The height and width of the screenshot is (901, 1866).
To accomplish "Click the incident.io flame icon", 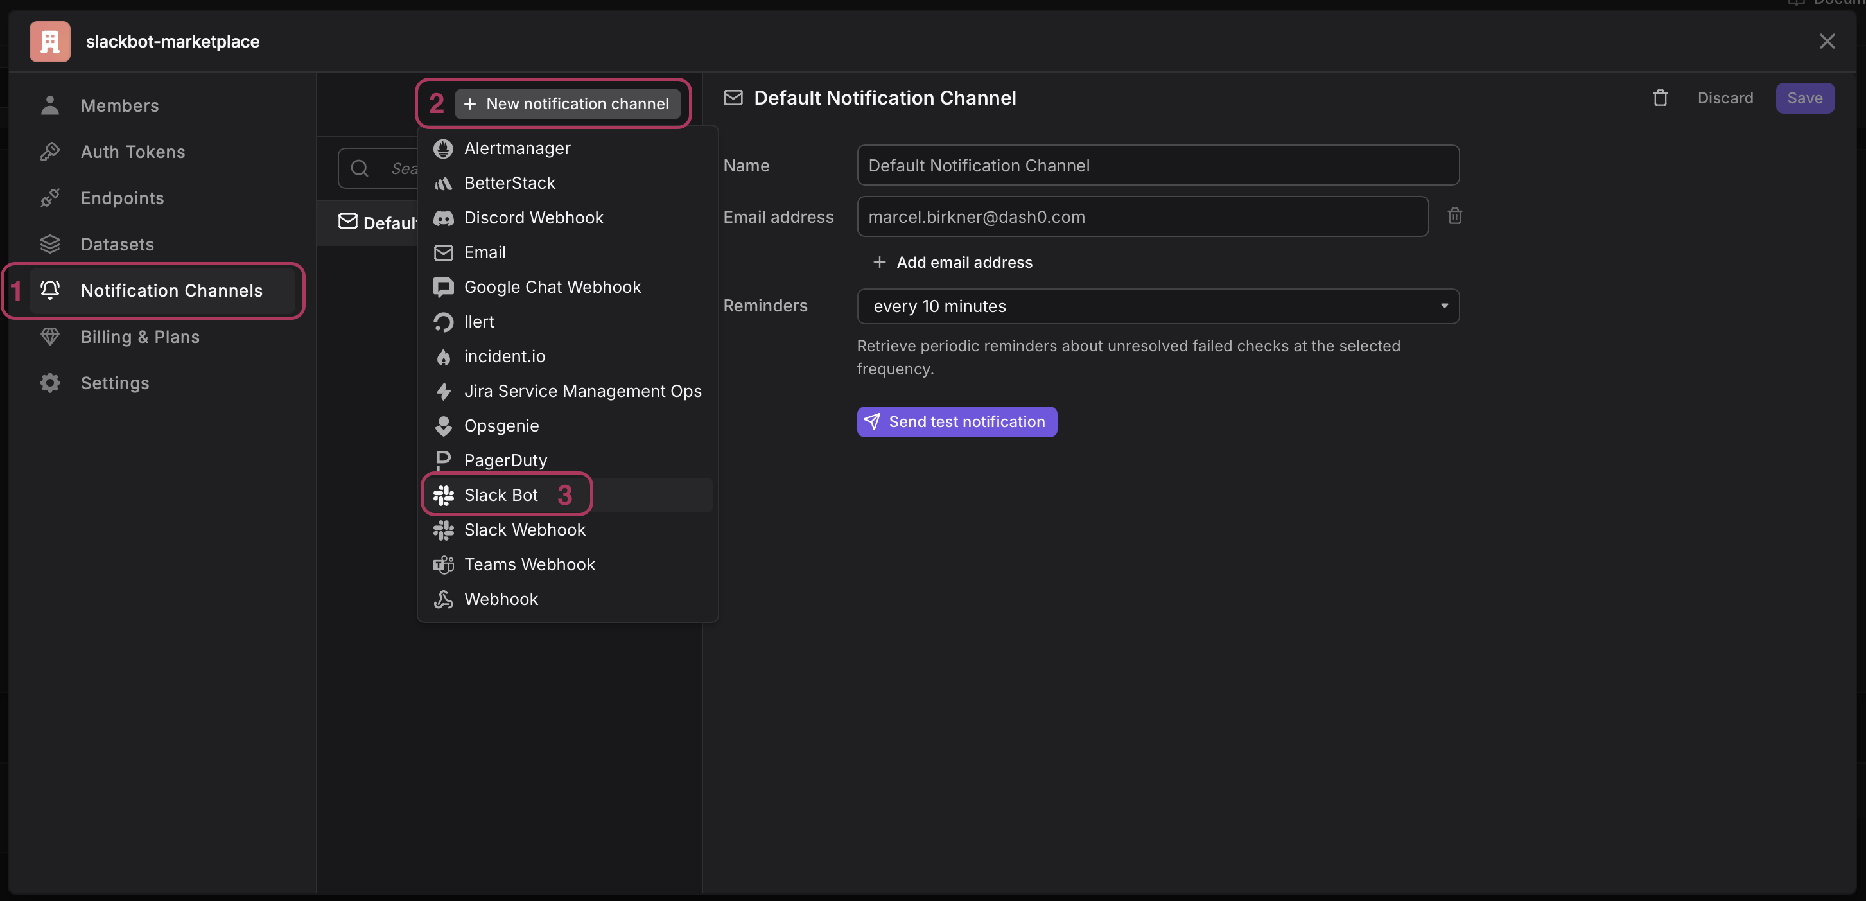I will click(x=443, y=357).
